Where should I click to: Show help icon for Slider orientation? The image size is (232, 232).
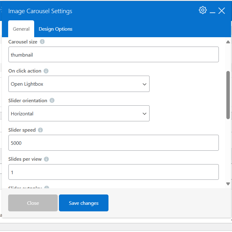coord(52,100)
